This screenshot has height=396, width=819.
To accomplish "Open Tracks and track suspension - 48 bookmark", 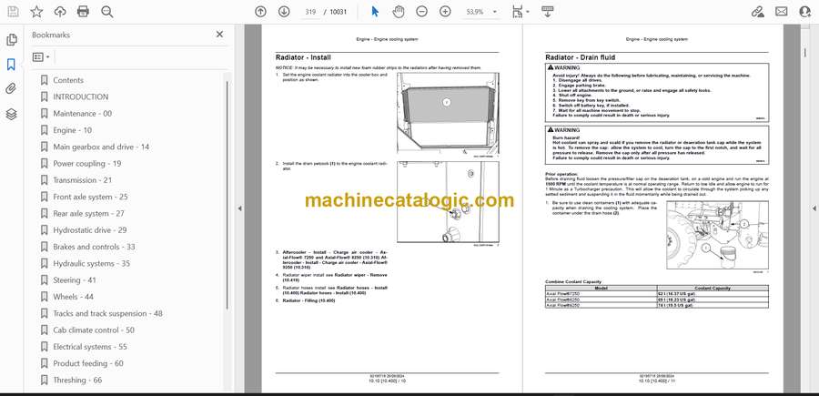I will point(107,313).
